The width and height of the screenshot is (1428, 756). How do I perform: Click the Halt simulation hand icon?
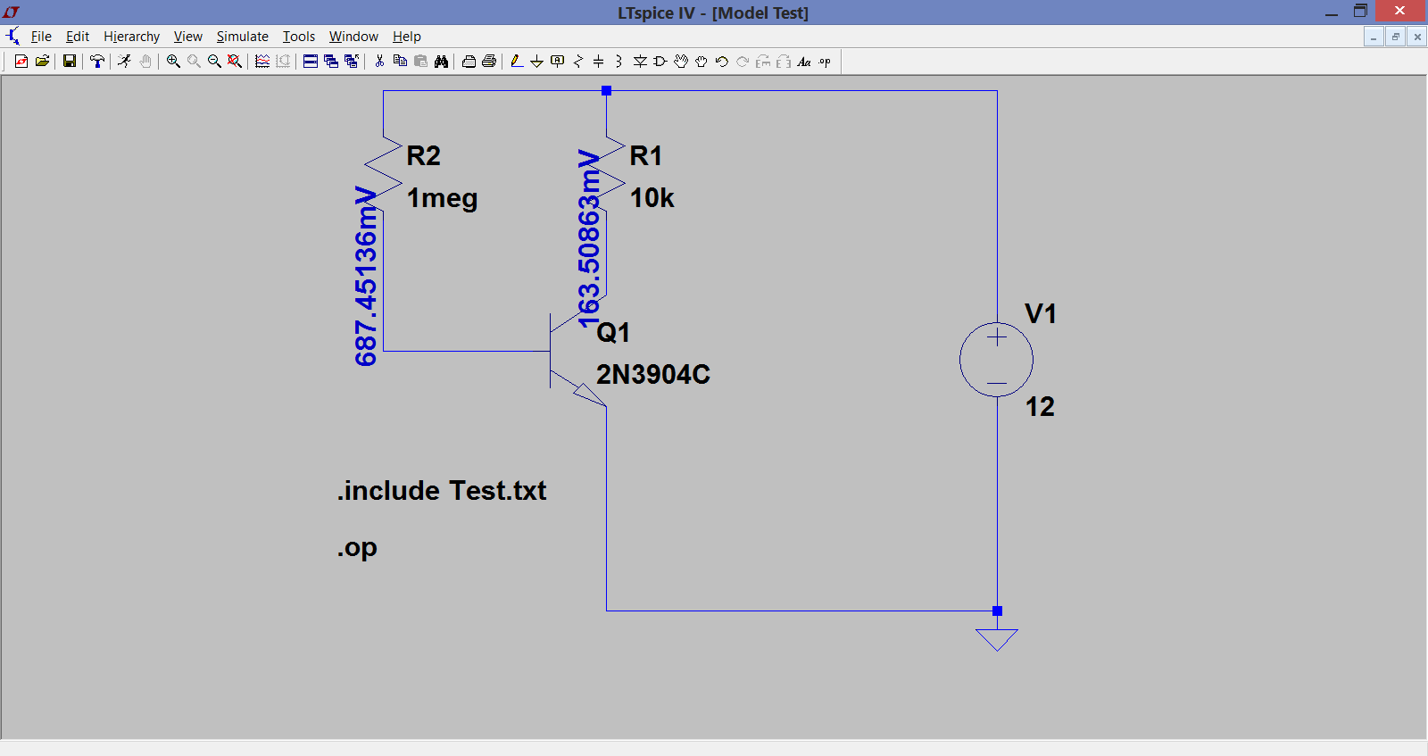coord(145,62)
